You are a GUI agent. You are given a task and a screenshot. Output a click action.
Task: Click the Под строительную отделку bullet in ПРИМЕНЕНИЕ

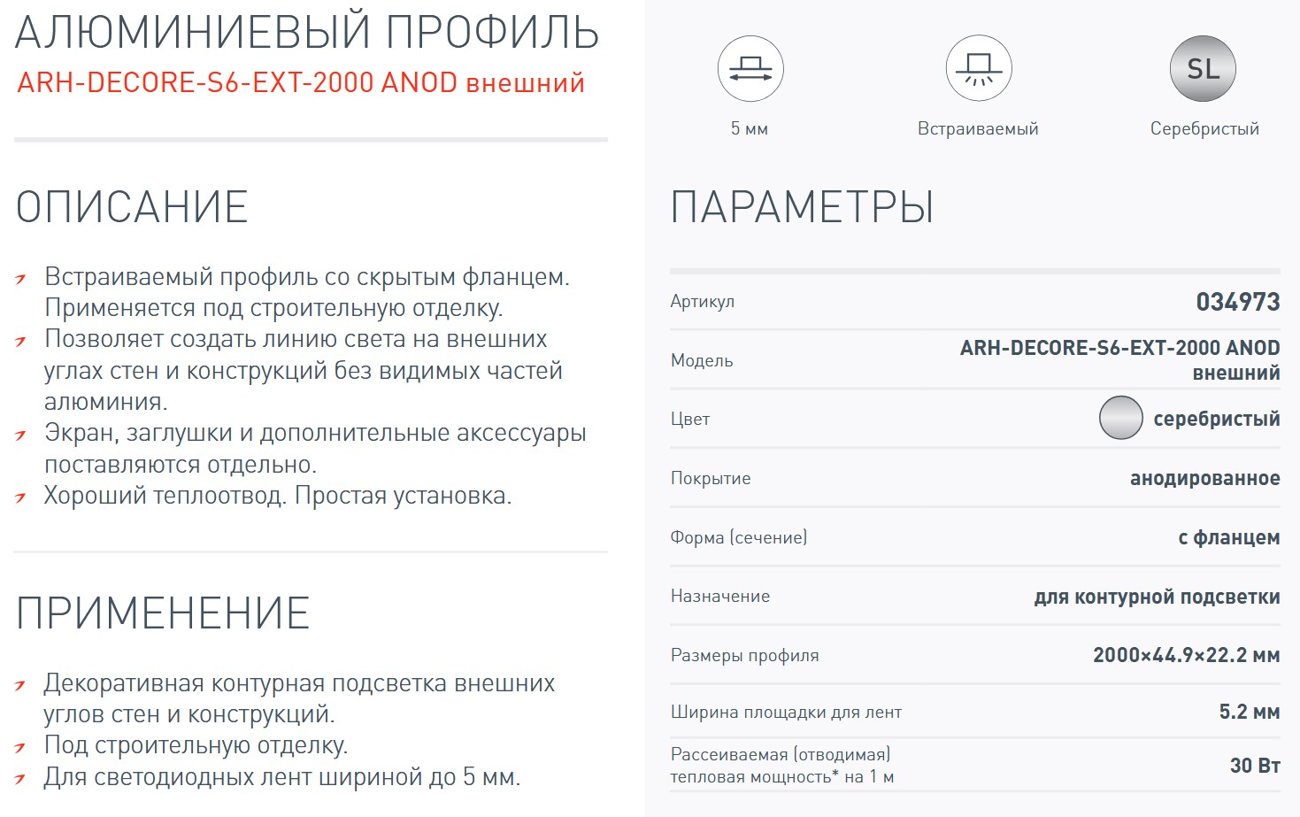[x=196, y=745]
